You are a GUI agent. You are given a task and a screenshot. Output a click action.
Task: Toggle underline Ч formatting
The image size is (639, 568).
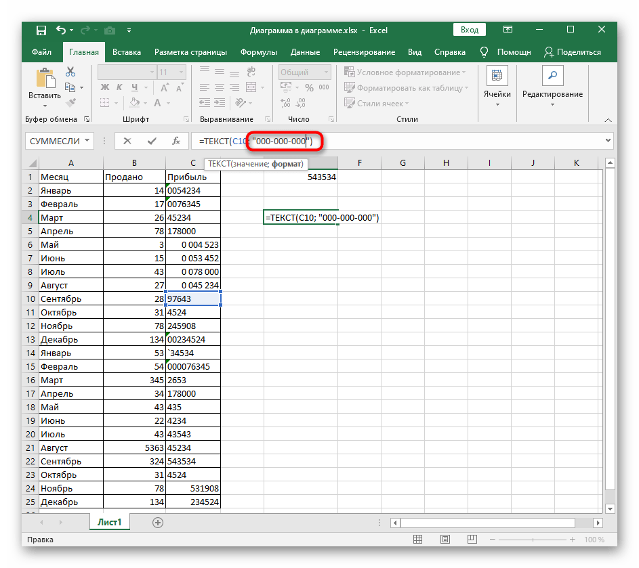pos(135,87)
